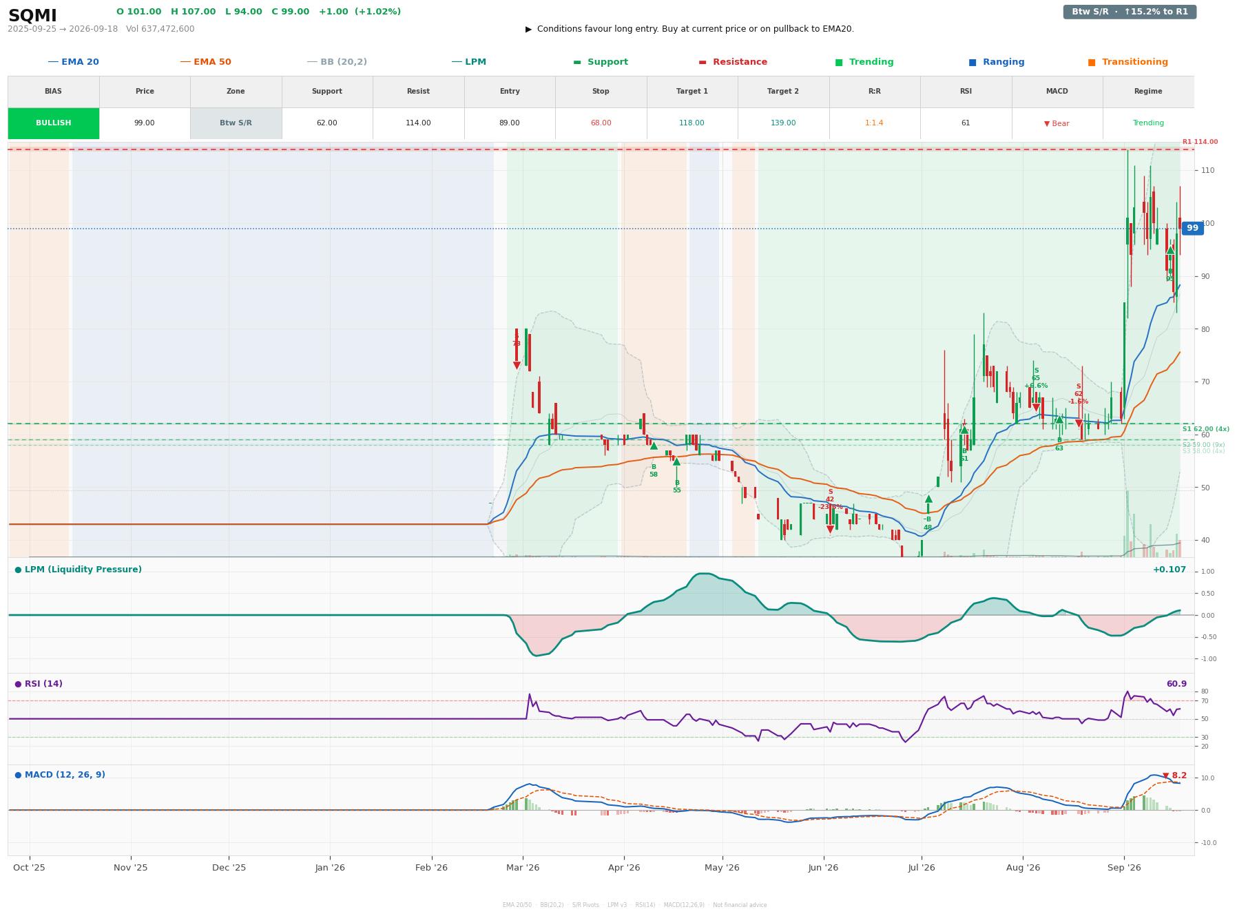
Task: Select the Regime column header
Action: point(1148,92)
